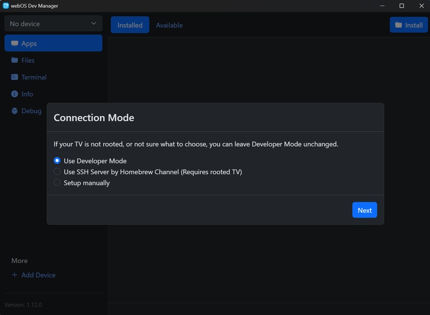
Task: Click the Info circle icon in sidebar
Action: [x=15, y=94]
